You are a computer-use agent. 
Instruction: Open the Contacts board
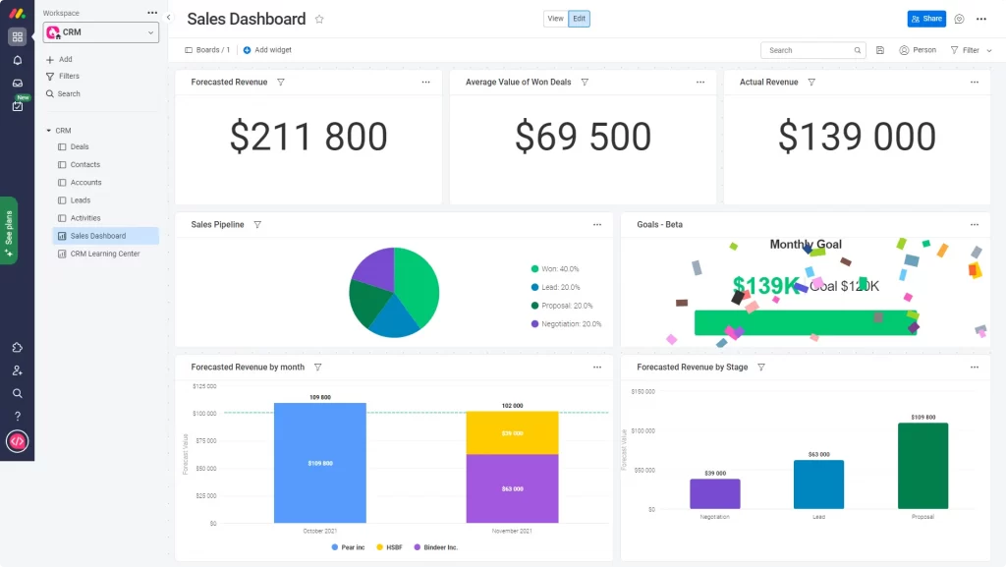[85, 165]
